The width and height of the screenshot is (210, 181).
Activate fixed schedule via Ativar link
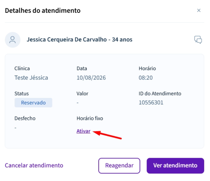click(x=84, y=131)
